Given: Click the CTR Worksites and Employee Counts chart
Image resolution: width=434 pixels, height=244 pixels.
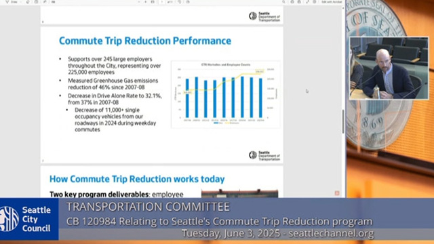Looking at the screenshot, I should 226,94.
